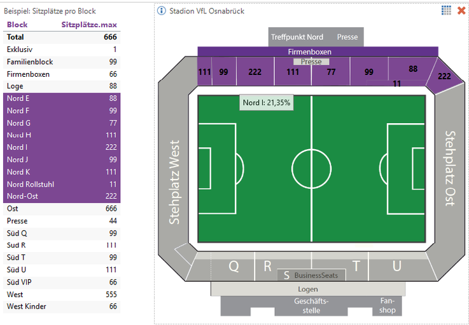Open the grid table icon in the map header
469x325 pixels.
click(446, 10)
